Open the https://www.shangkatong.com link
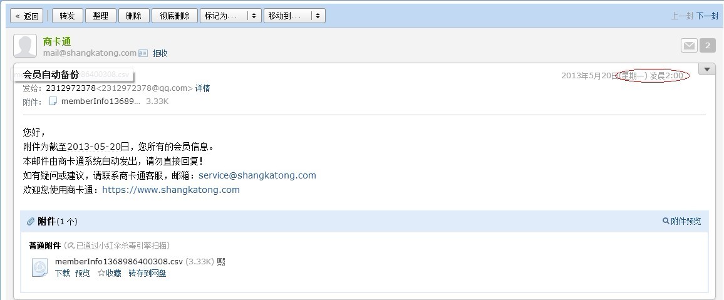Image resolution: width=724 pixels, height=300 pixels. [x=170, y=190]
